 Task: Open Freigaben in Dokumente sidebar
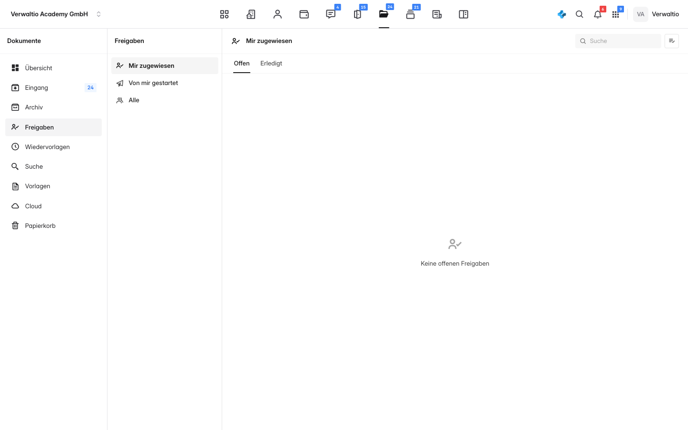tap(54, 127)
